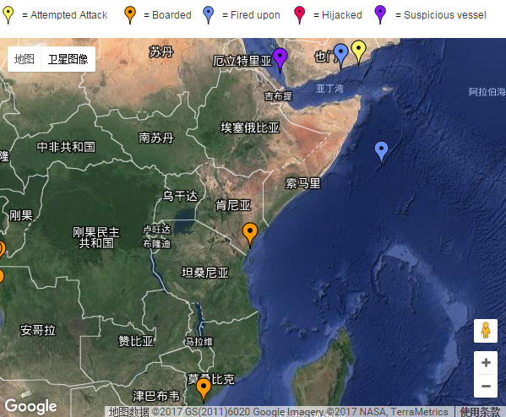Click the orange marker near Congo's western edge
506x417 pixels.
point(1,249)
